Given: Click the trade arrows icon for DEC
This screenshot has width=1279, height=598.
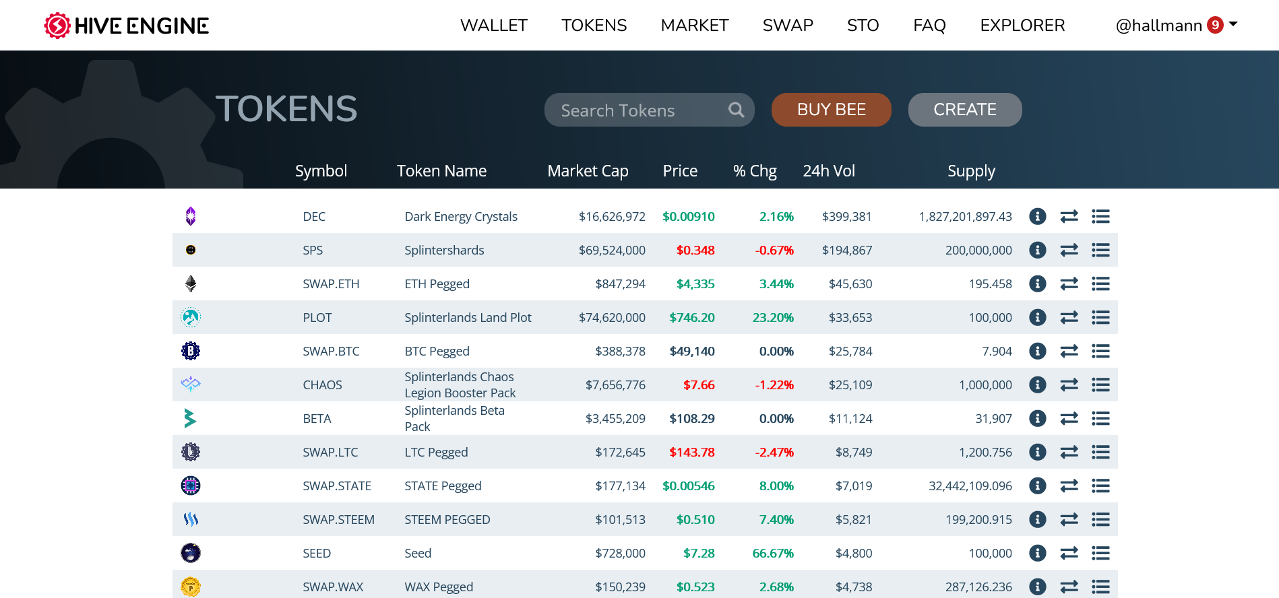Looking at the screenshot, I should pyautogui.click(x=1069, y=216).
